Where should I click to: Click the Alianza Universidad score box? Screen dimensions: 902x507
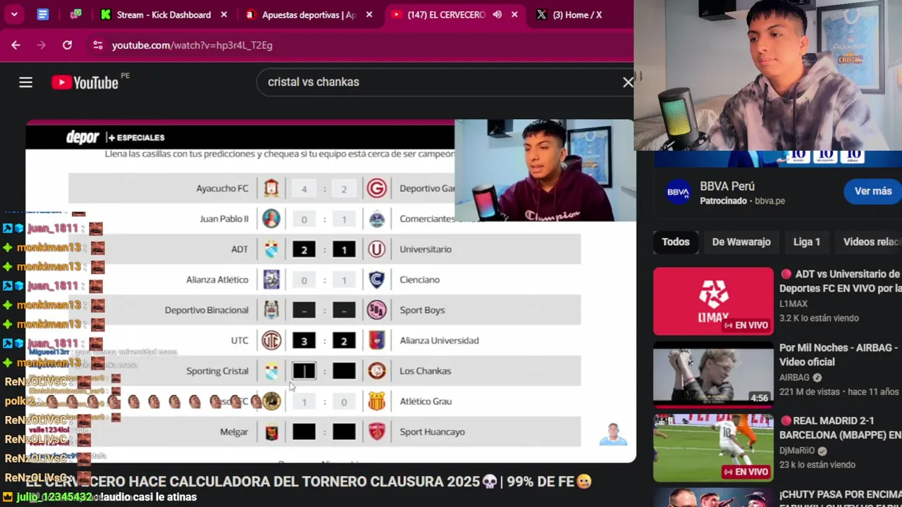tap(344, 341)
